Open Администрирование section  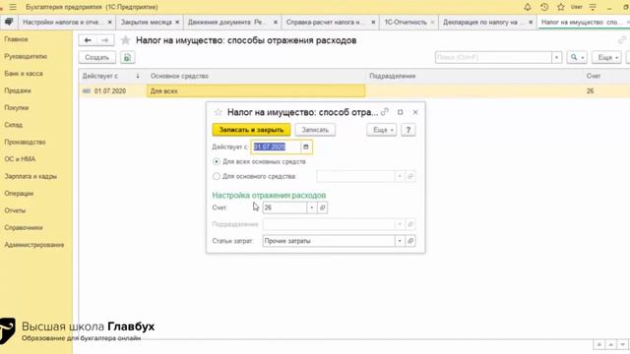pos(34,245)
